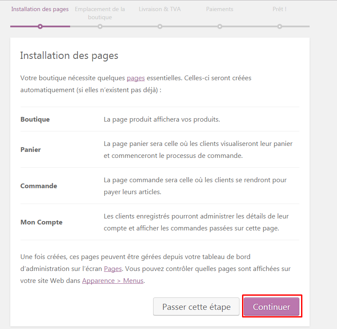Screen dimensions: 337x329
Task: Click the Panier row label
Action: (x=30, y=149)
